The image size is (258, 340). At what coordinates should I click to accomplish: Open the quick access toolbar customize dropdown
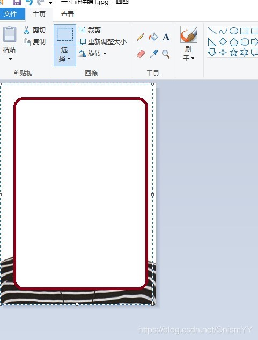50,3
